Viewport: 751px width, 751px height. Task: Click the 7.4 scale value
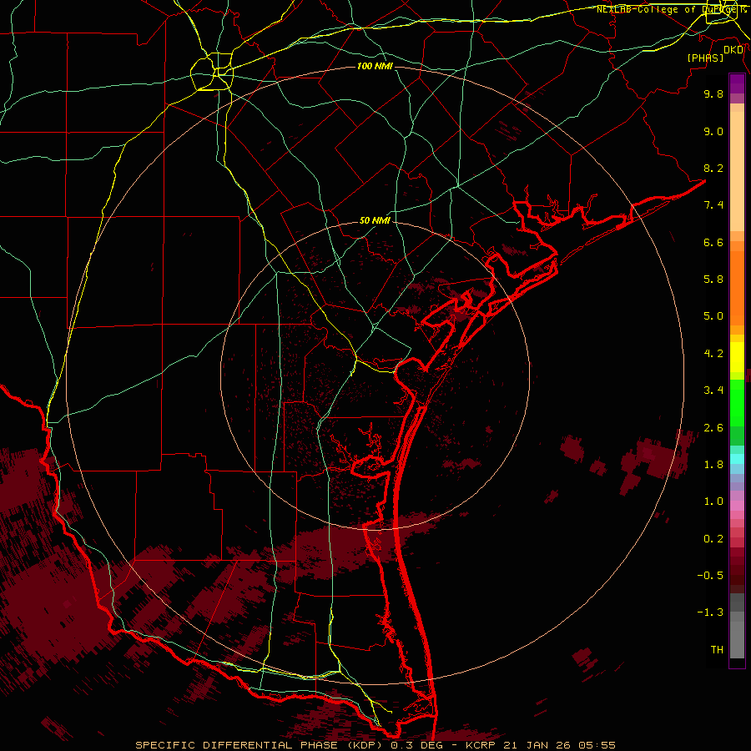(x=713, y=205)
